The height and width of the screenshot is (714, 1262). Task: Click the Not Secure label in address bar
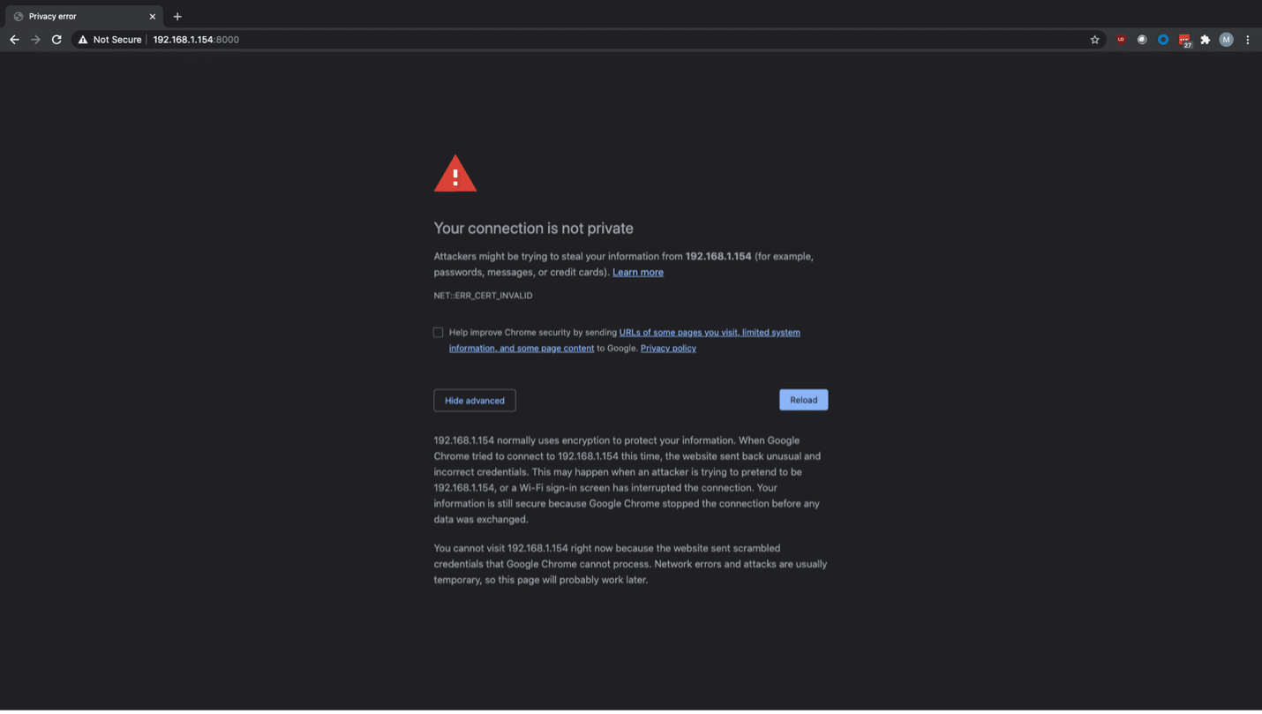[x=117, y=40]
